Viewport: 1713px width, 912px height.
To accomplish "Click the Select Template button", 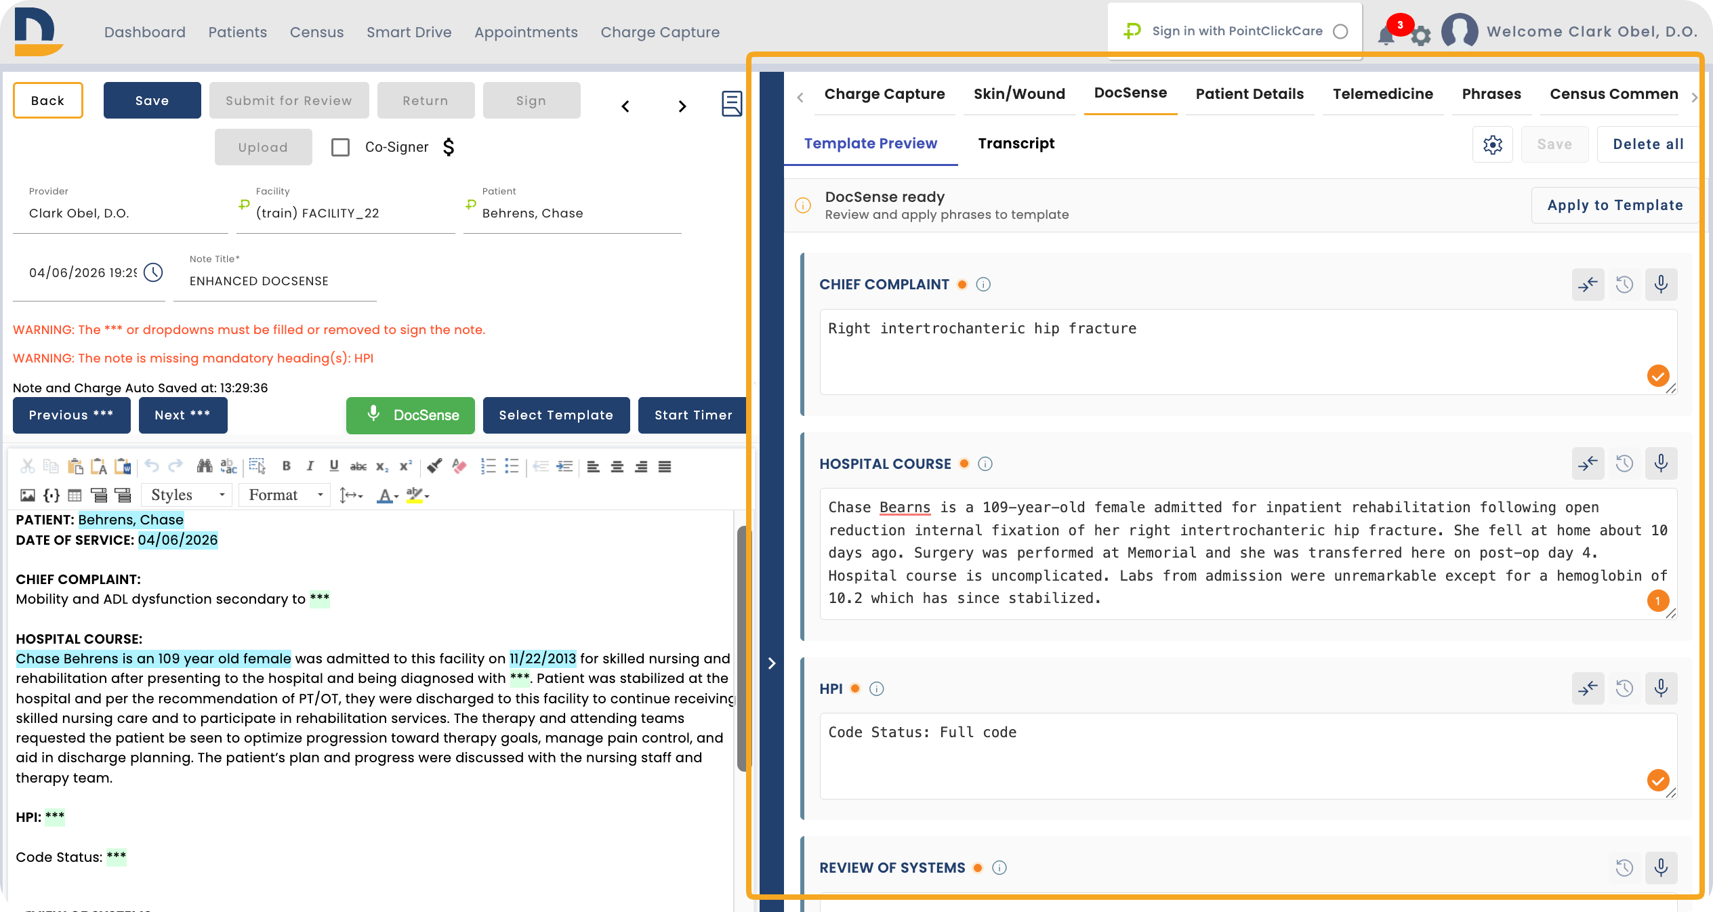I will tap(556, 415).
